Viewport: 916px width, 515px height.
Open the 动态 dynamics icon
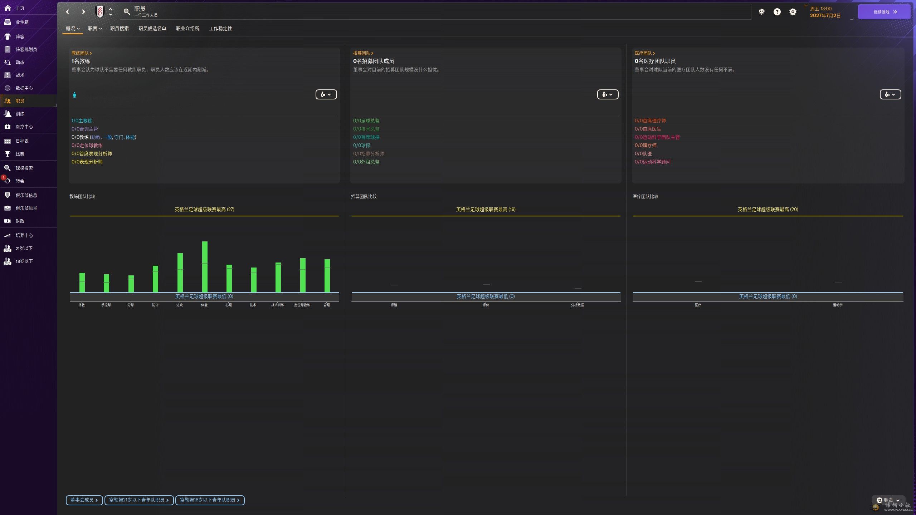point(8,62)
